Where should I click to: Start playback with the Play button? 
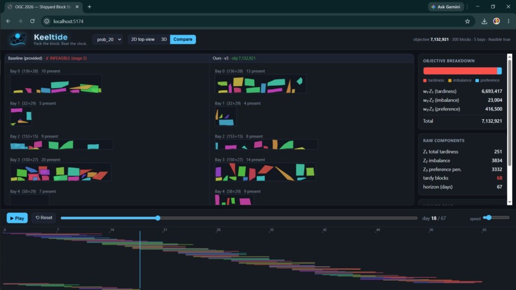click(x=17, y=218)
